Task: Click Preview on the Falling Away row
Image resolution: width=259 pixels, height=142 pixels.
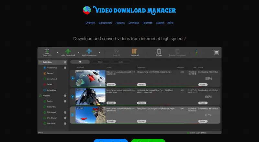Action: click(x=141, y=121)
